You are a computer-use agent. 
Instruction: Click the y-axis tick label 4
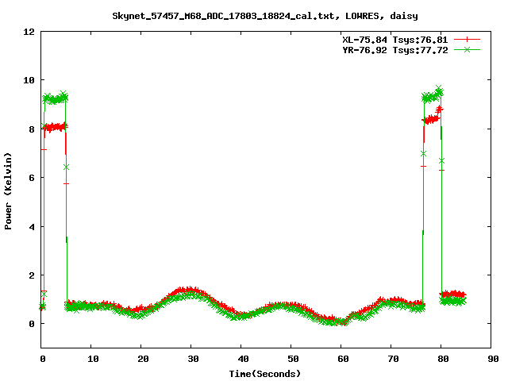(x=32, y=227)
